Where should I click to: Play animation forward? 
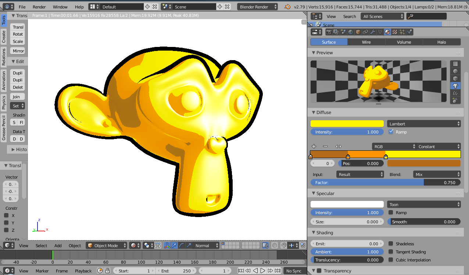(x=263, y=271)
